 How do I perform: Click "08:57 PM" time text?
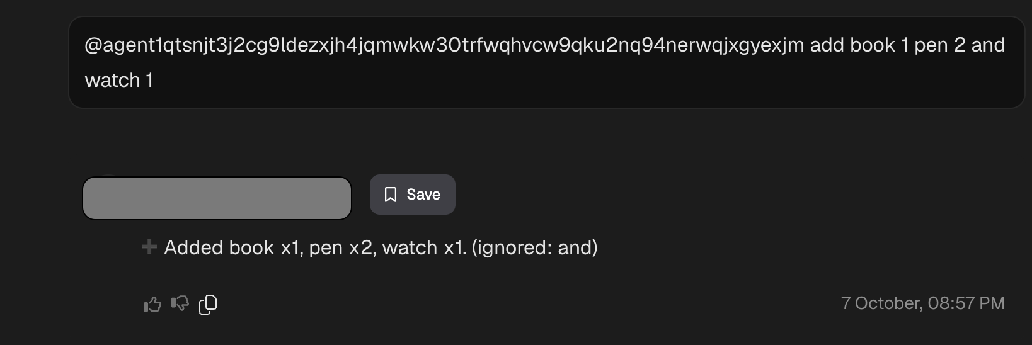click(966, 303)
